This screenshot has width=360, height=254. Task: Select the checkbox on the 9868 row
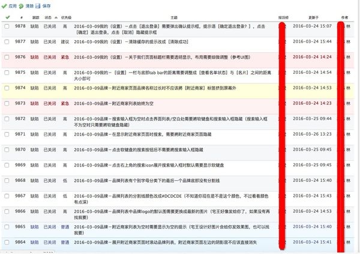click(x=7, y=181)
